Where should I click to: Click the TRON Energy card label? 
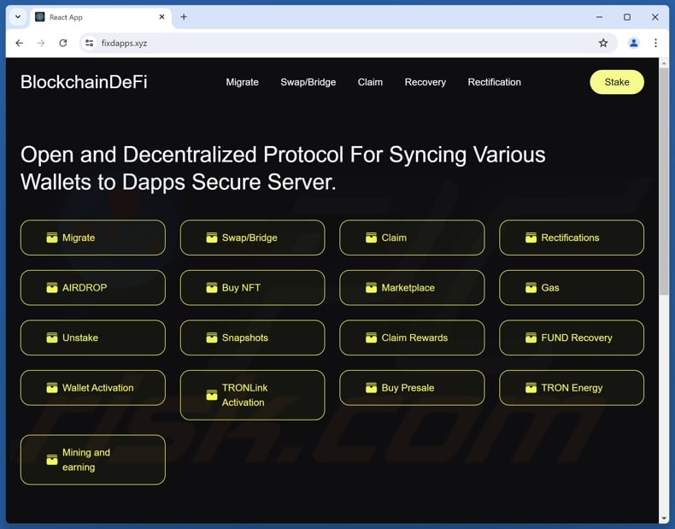(572, 388)
